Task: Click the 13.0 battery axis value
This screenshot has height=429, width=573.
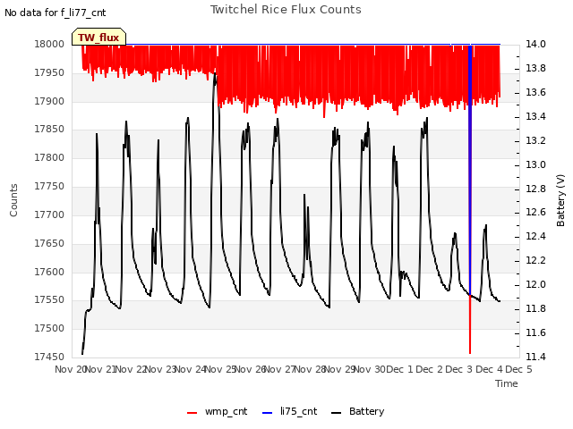Action: (x=535, y=164)
